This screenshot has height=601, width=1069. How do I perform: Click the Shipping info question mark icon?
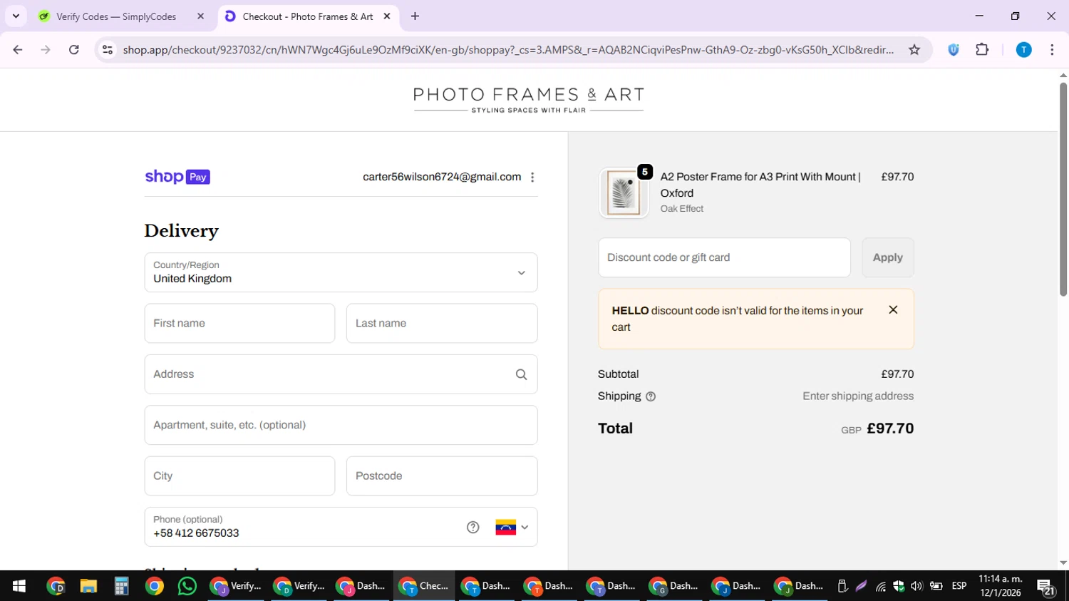coord(650,396)
